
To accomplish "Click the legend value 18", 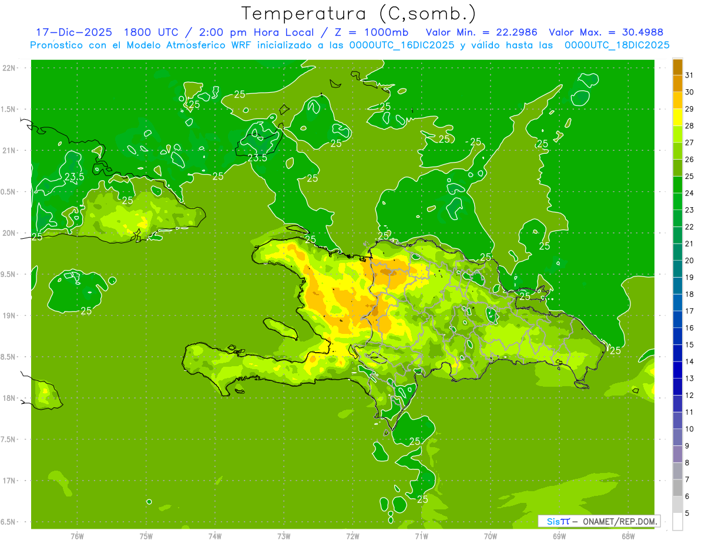I will (x=690, y=294).
